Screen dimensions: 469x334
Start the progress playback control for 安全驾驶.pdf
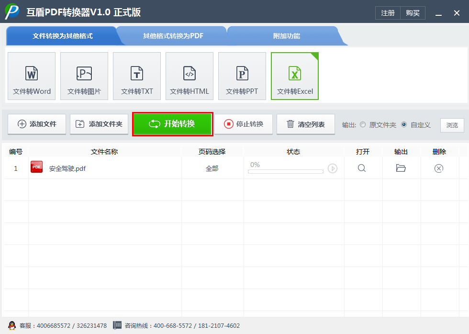click(333, 168)
